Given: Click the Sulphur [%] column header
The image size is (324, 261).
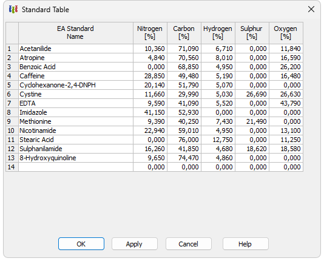Looking at the screenshot, I should point(252,33).
